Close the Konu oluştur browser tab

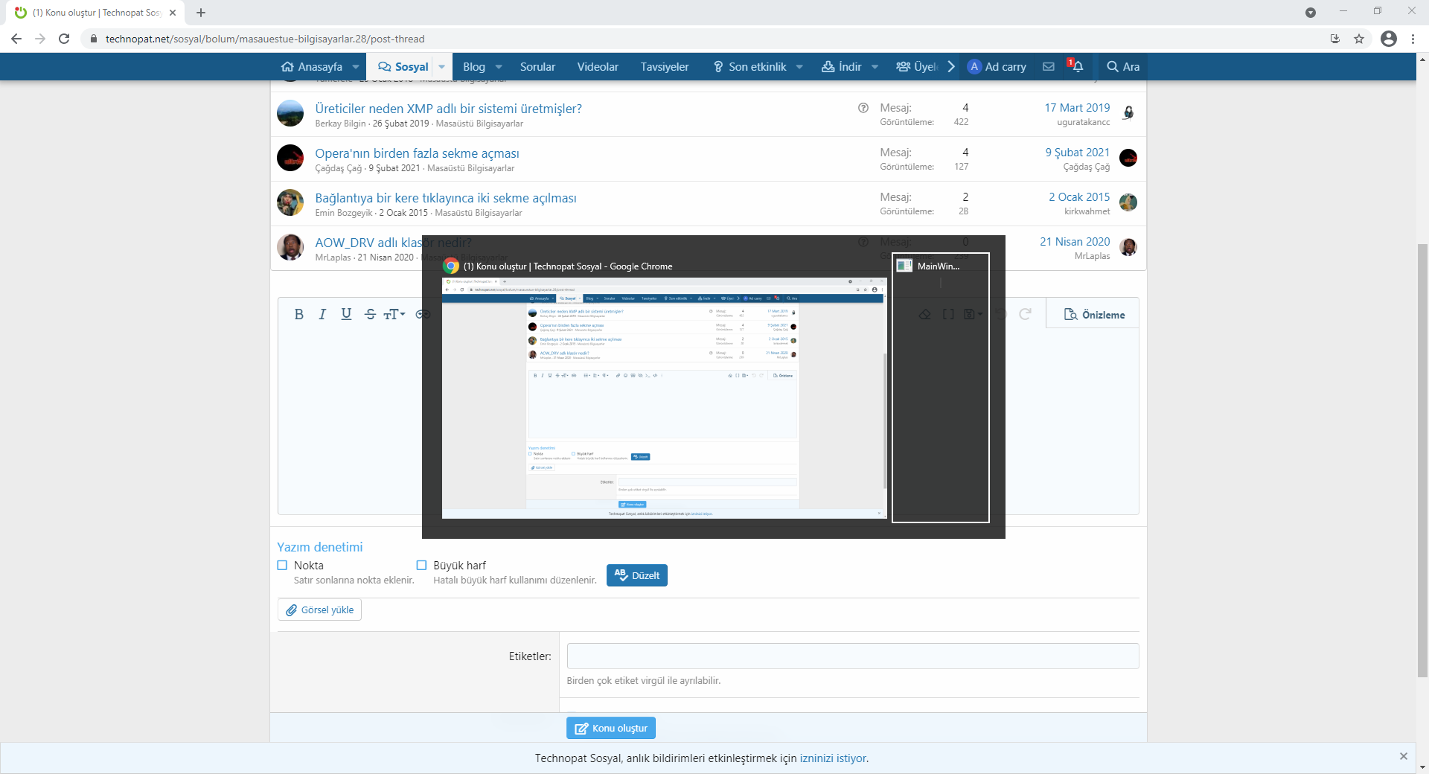[x=173, y=13]
